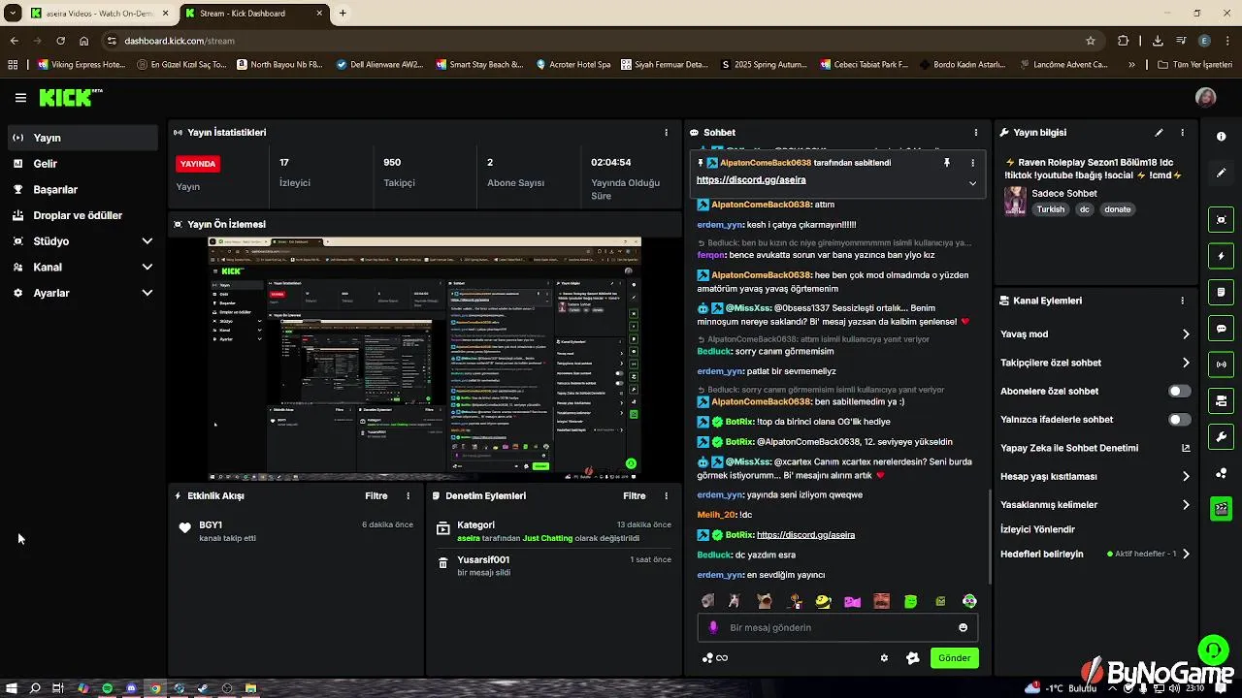Click the stream preview thumbnail

[425, 360]
